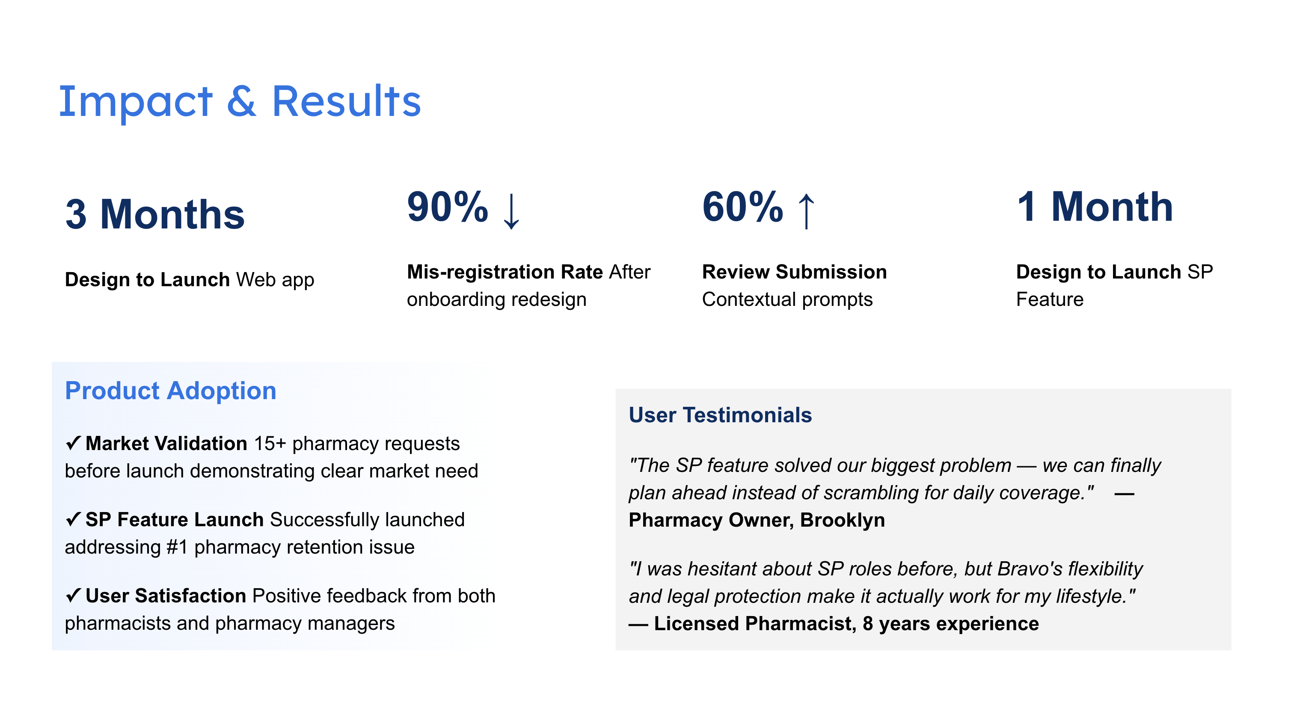Image resolution: width=1294 pixels, height=723 pixels.
Task: Click the down arrow beside 90%
Action: 511,211
